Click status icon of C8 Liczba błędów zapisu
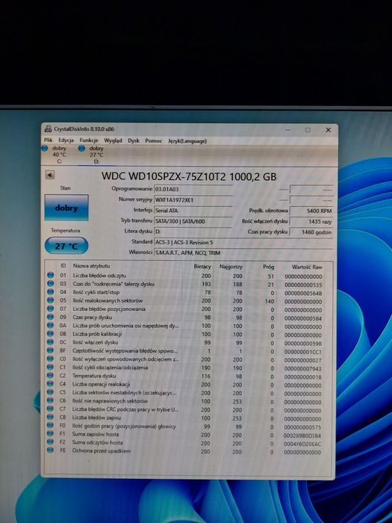The width and height of the screenshot is (392, 523). pos(50,417)
